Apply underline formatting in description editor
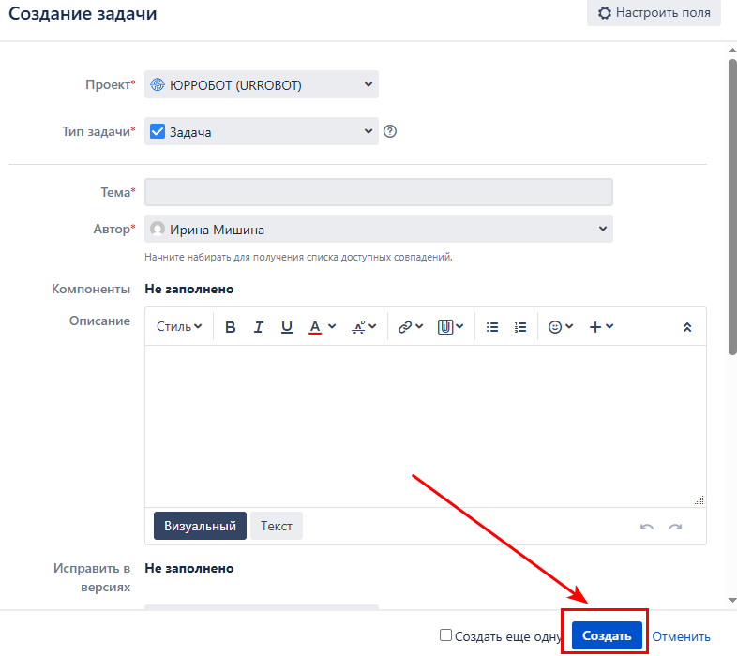 (287, 327)
